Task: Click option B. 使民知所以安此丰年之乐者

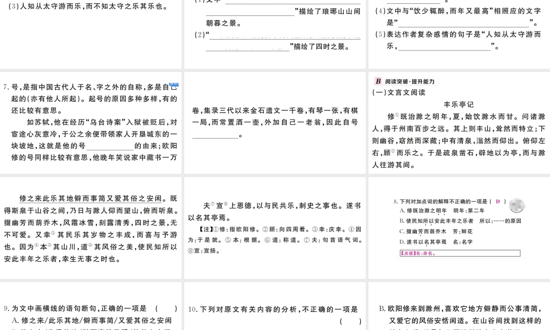Action: (460, 221)
